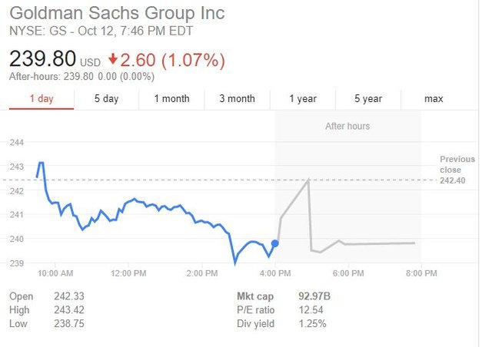Click the red down arrow icon
Viewport: 492px width, 347px height.
coord(114,59)
